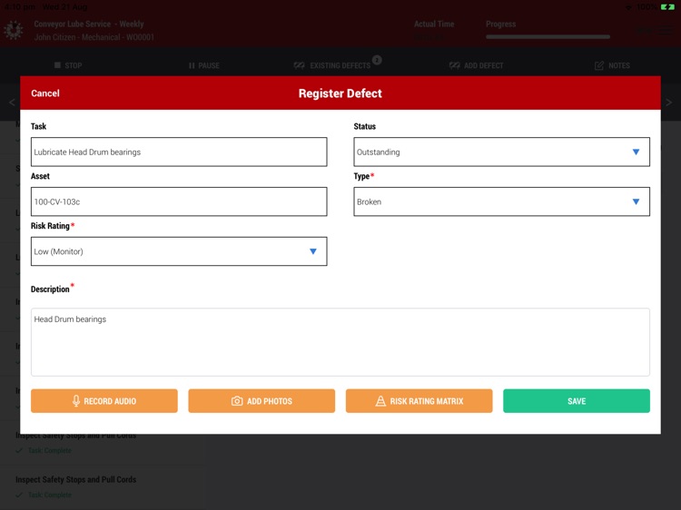This screenshot has height=510, width=681.
Task: Click the hamburger menu icon at top right
Action: [x=665, y=31]
